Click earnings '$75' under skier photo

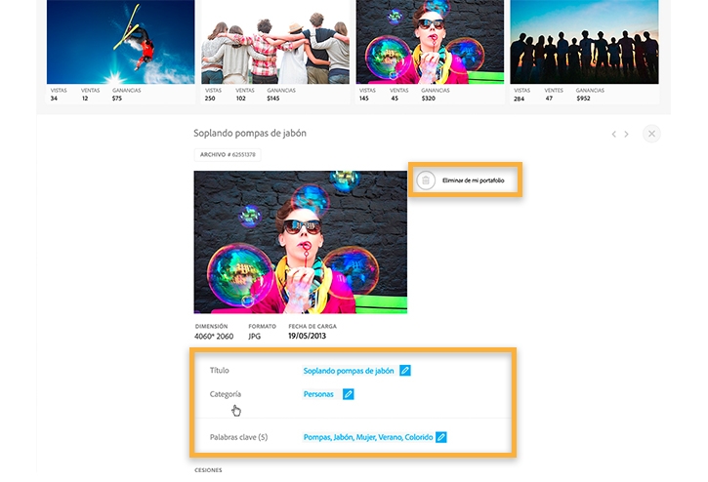(117, 98)
